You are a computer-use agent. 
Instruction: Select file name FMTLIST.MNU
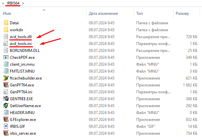(x=22, y=71)
